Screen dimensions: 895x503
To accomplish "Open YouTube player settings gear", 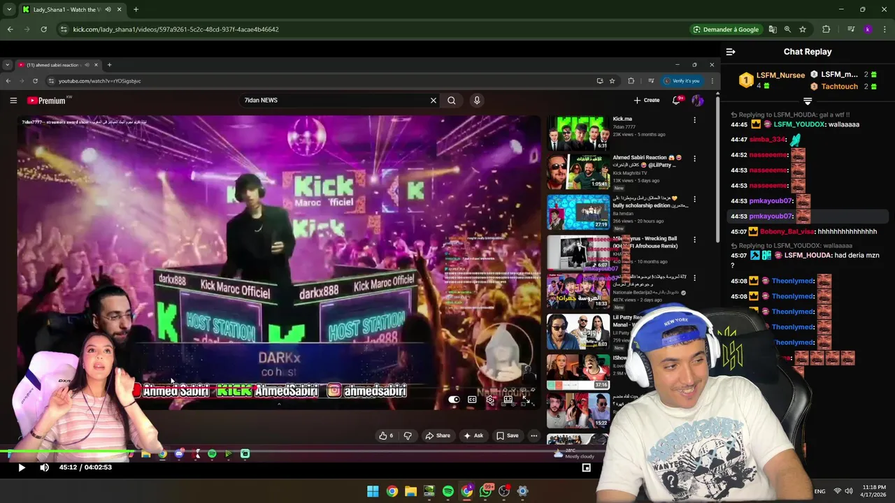I will click(490, 400).
